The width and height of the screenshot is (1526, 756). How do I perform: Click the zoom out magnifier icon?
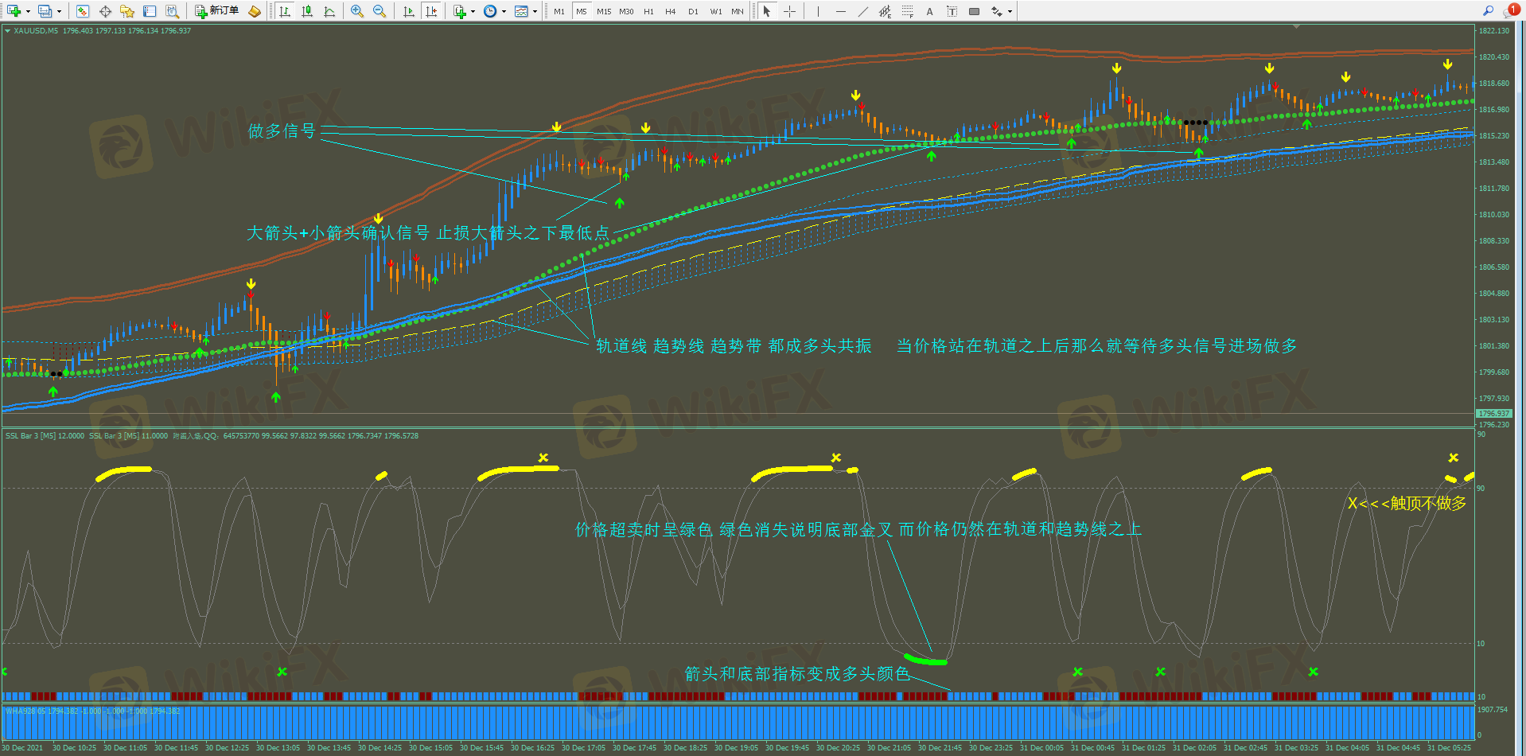380,11
